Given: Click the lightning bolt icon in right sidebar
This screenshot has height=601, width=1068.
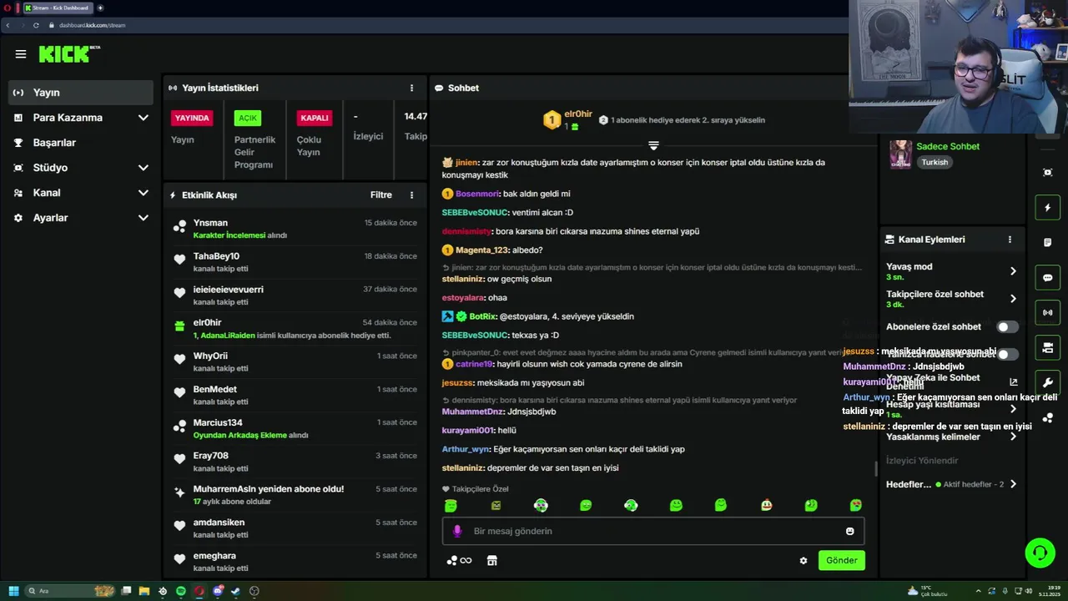Looking at the screenshot, I should coord(1048,208).
